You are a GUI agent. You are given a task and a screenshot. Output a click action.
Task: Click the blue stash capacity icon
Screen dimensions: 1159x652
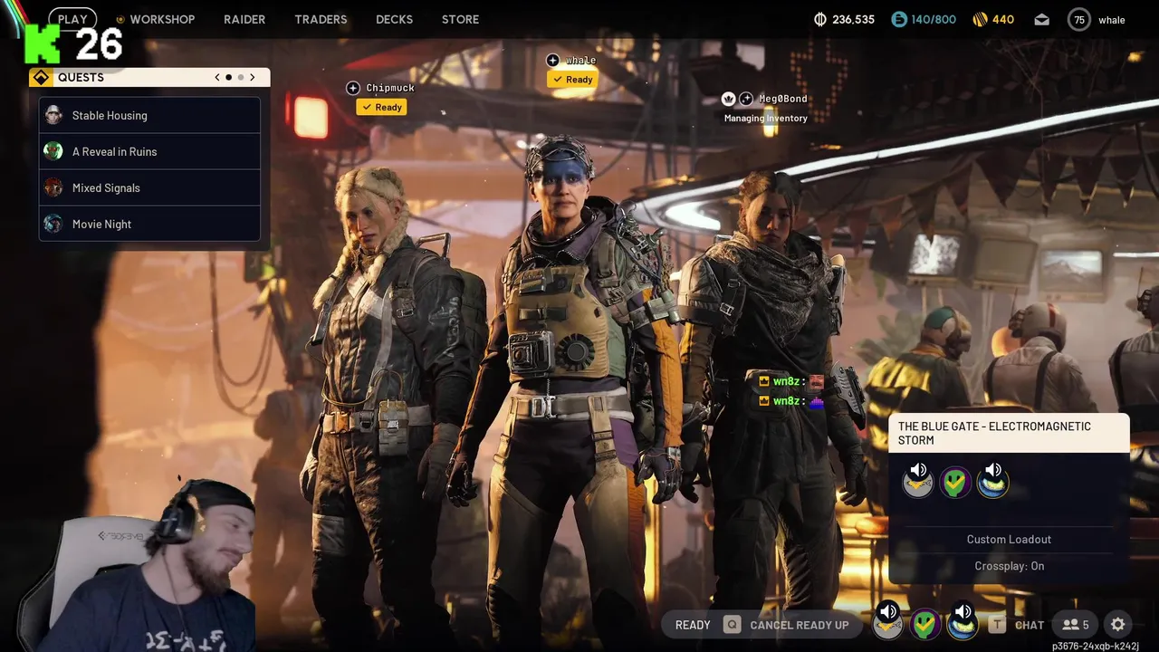[898, 19]
